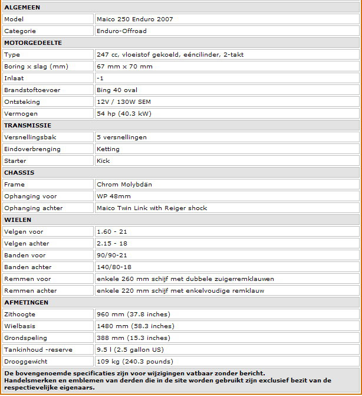Click the TRANSMISSIE section header

[x=181, y=125]
